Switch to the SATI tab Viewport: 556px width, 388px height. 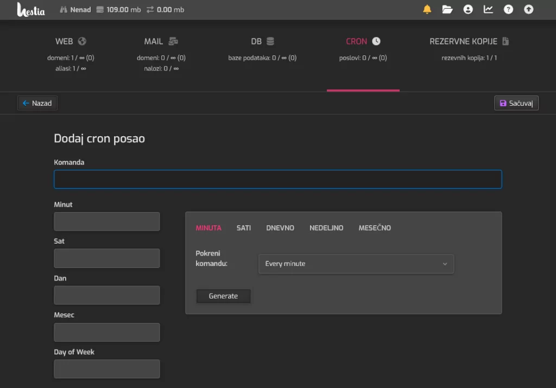[x=244, y=228]
